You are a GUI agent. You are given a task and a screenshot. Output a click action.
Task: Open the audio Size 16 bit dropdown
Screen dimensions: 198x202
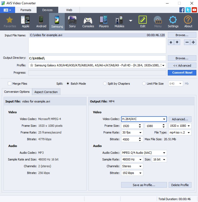(x=164, y=159)
